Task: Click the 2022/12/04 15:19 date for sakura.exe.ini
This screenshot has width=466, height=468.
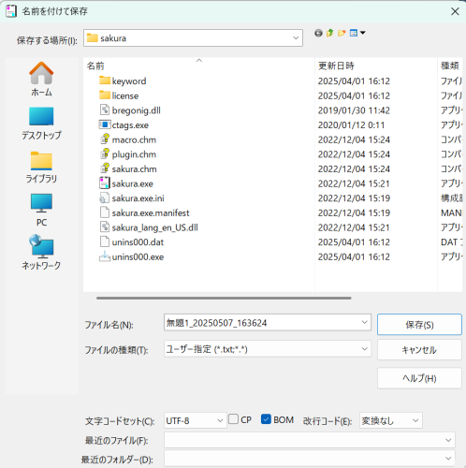Action: pyautogui.click(x=354, y=198)
